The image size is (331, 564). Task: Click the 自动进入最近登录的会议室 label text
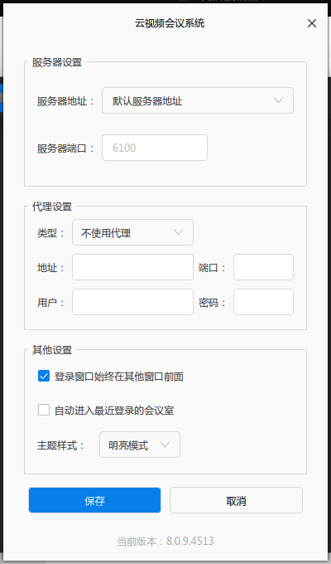[x=114, y=410]
